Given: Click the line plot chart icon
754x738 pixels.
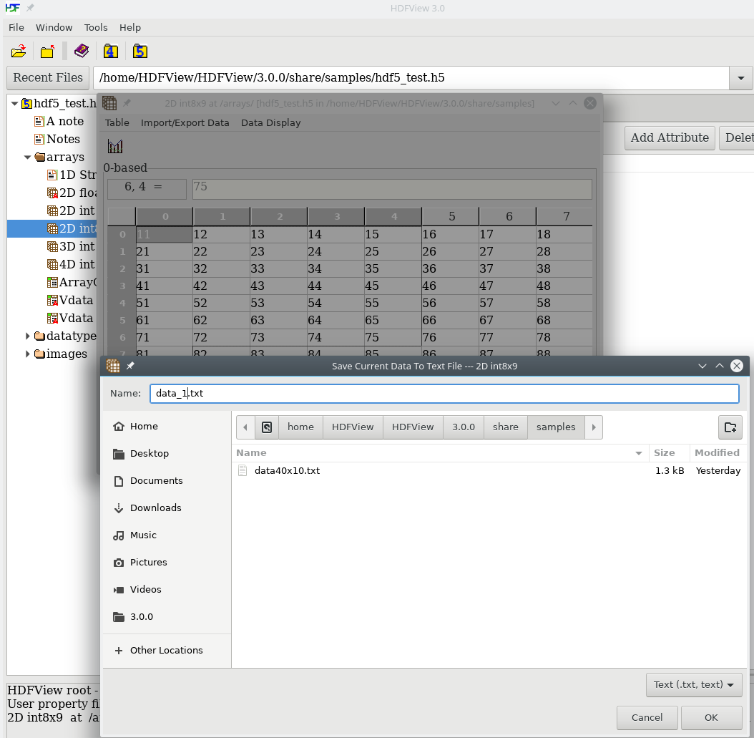Looking at the screenshot, I should click(x=115, y=146).
